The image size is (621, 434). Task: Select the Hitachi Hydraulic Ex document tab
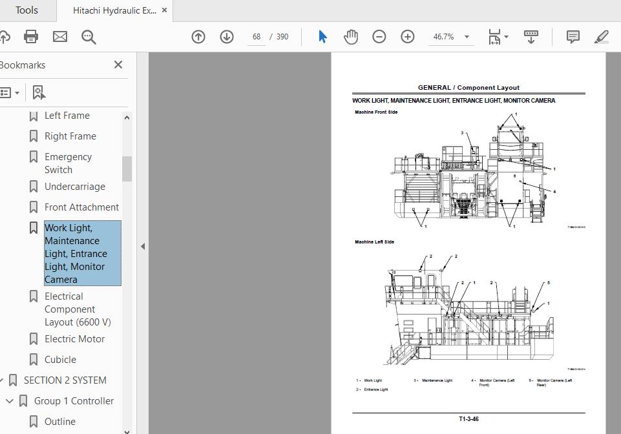(x=114, y=10)
